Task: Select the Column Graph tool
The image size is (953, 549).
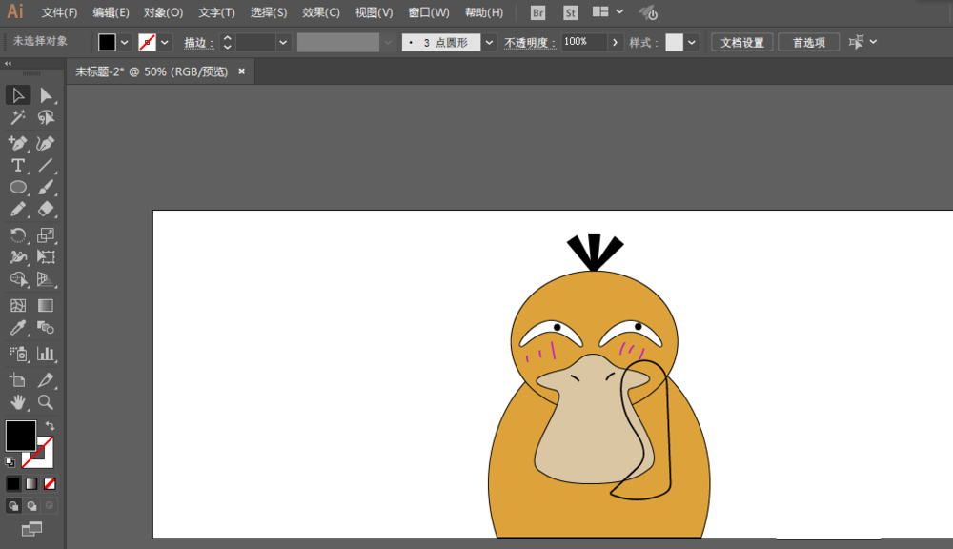Action: point(46,354)
